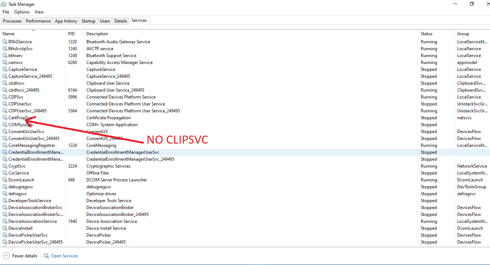Switch to the Performance tab
Screen dimensions: 490x265
point(38,21)
